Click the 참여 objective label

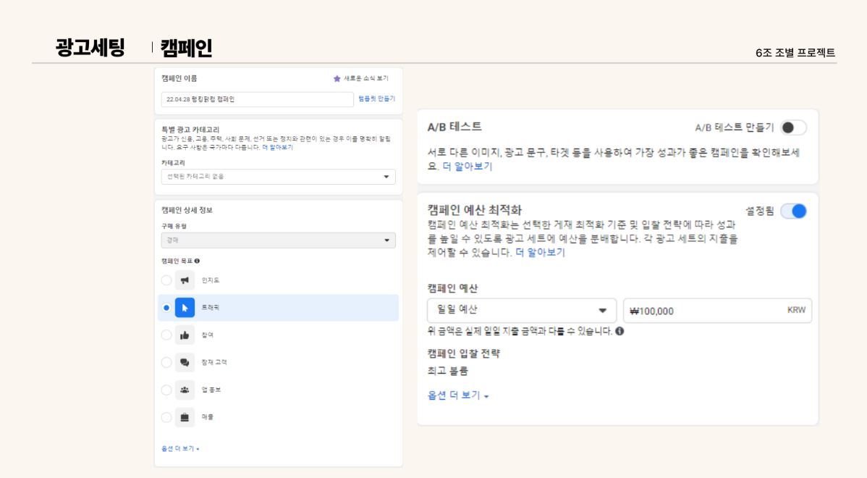click(x=208, y=335)
